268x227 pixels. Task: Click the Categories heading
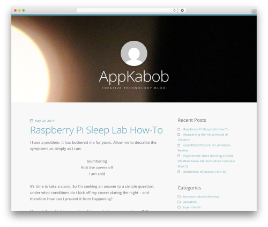189,188
